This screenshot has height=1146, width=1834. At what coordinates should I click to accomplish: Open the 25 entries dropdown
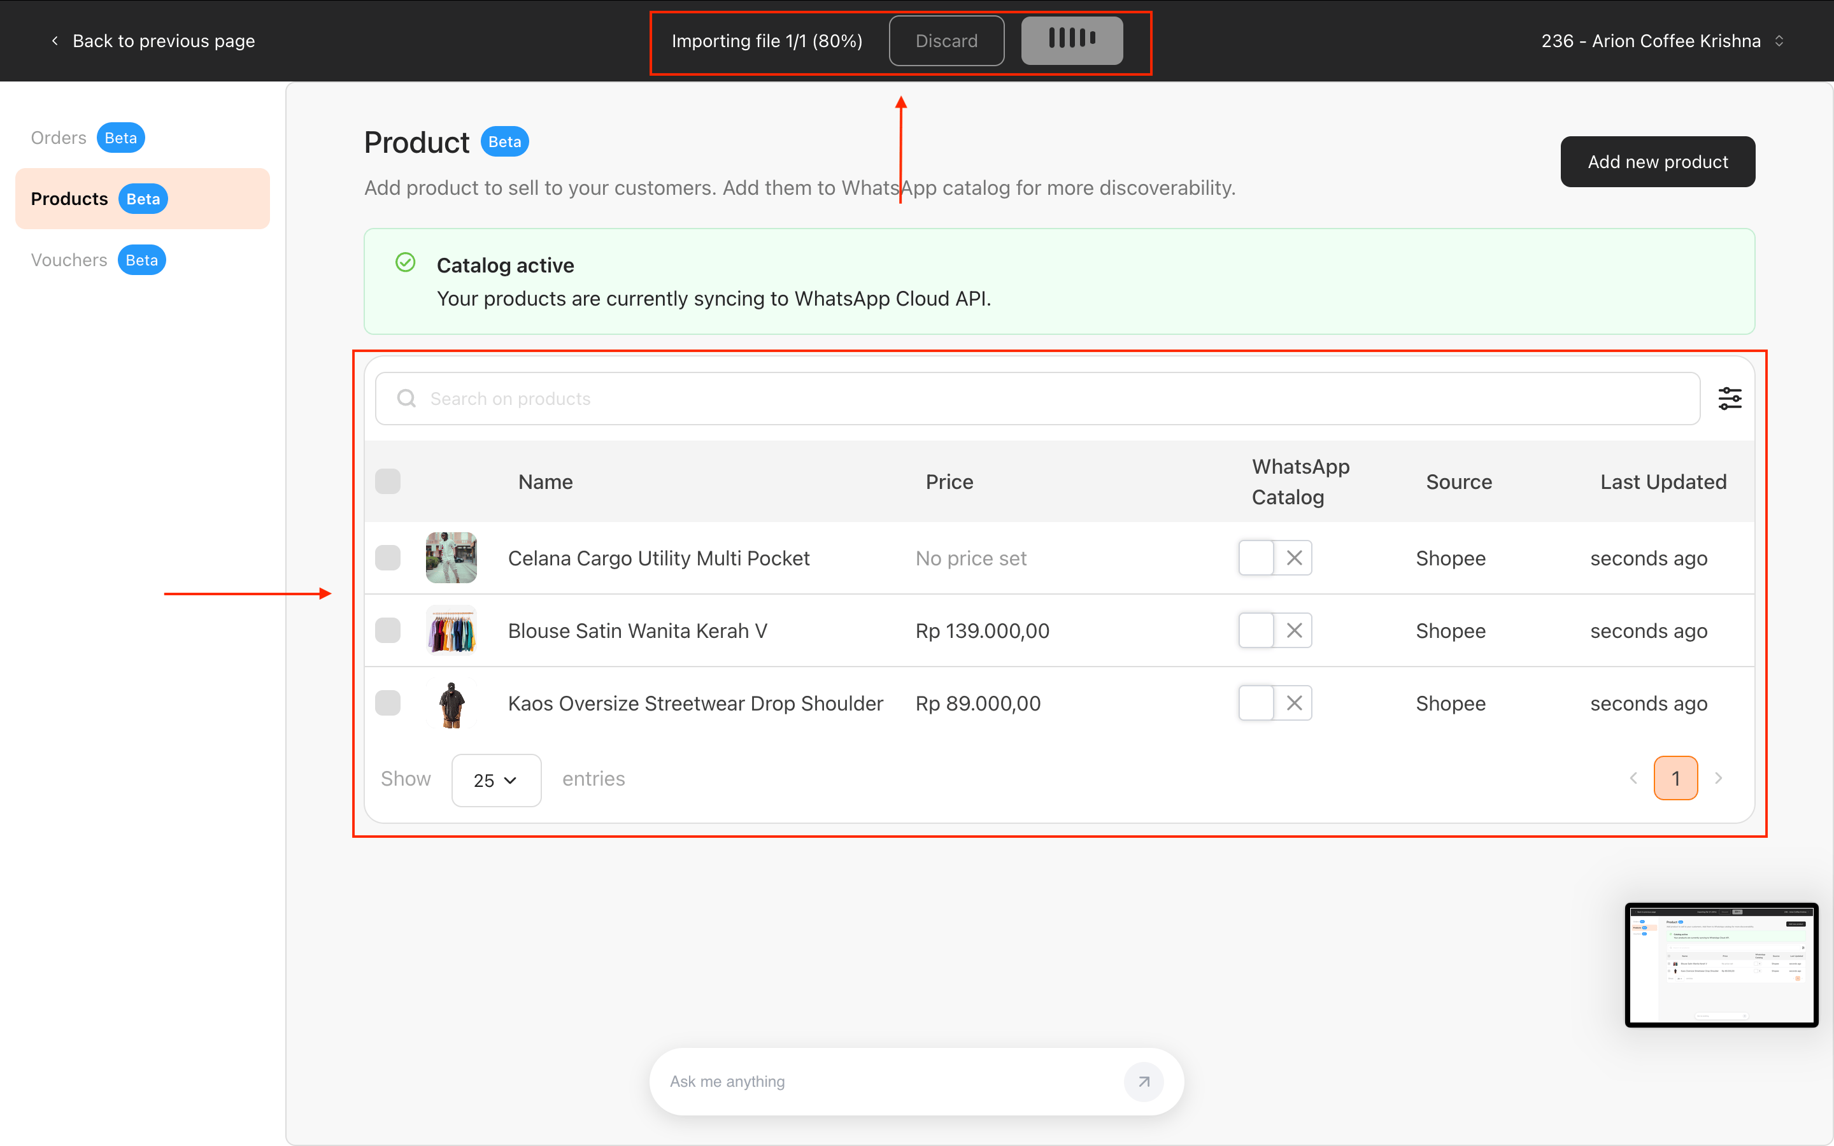497,780
